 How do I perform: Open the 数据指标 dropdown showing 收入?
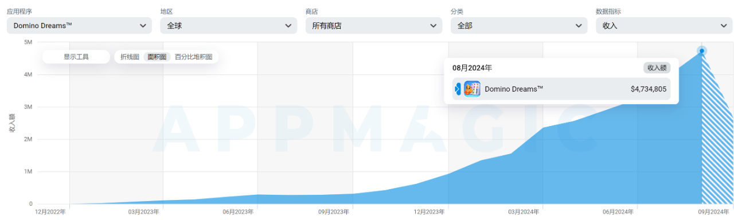665,25
